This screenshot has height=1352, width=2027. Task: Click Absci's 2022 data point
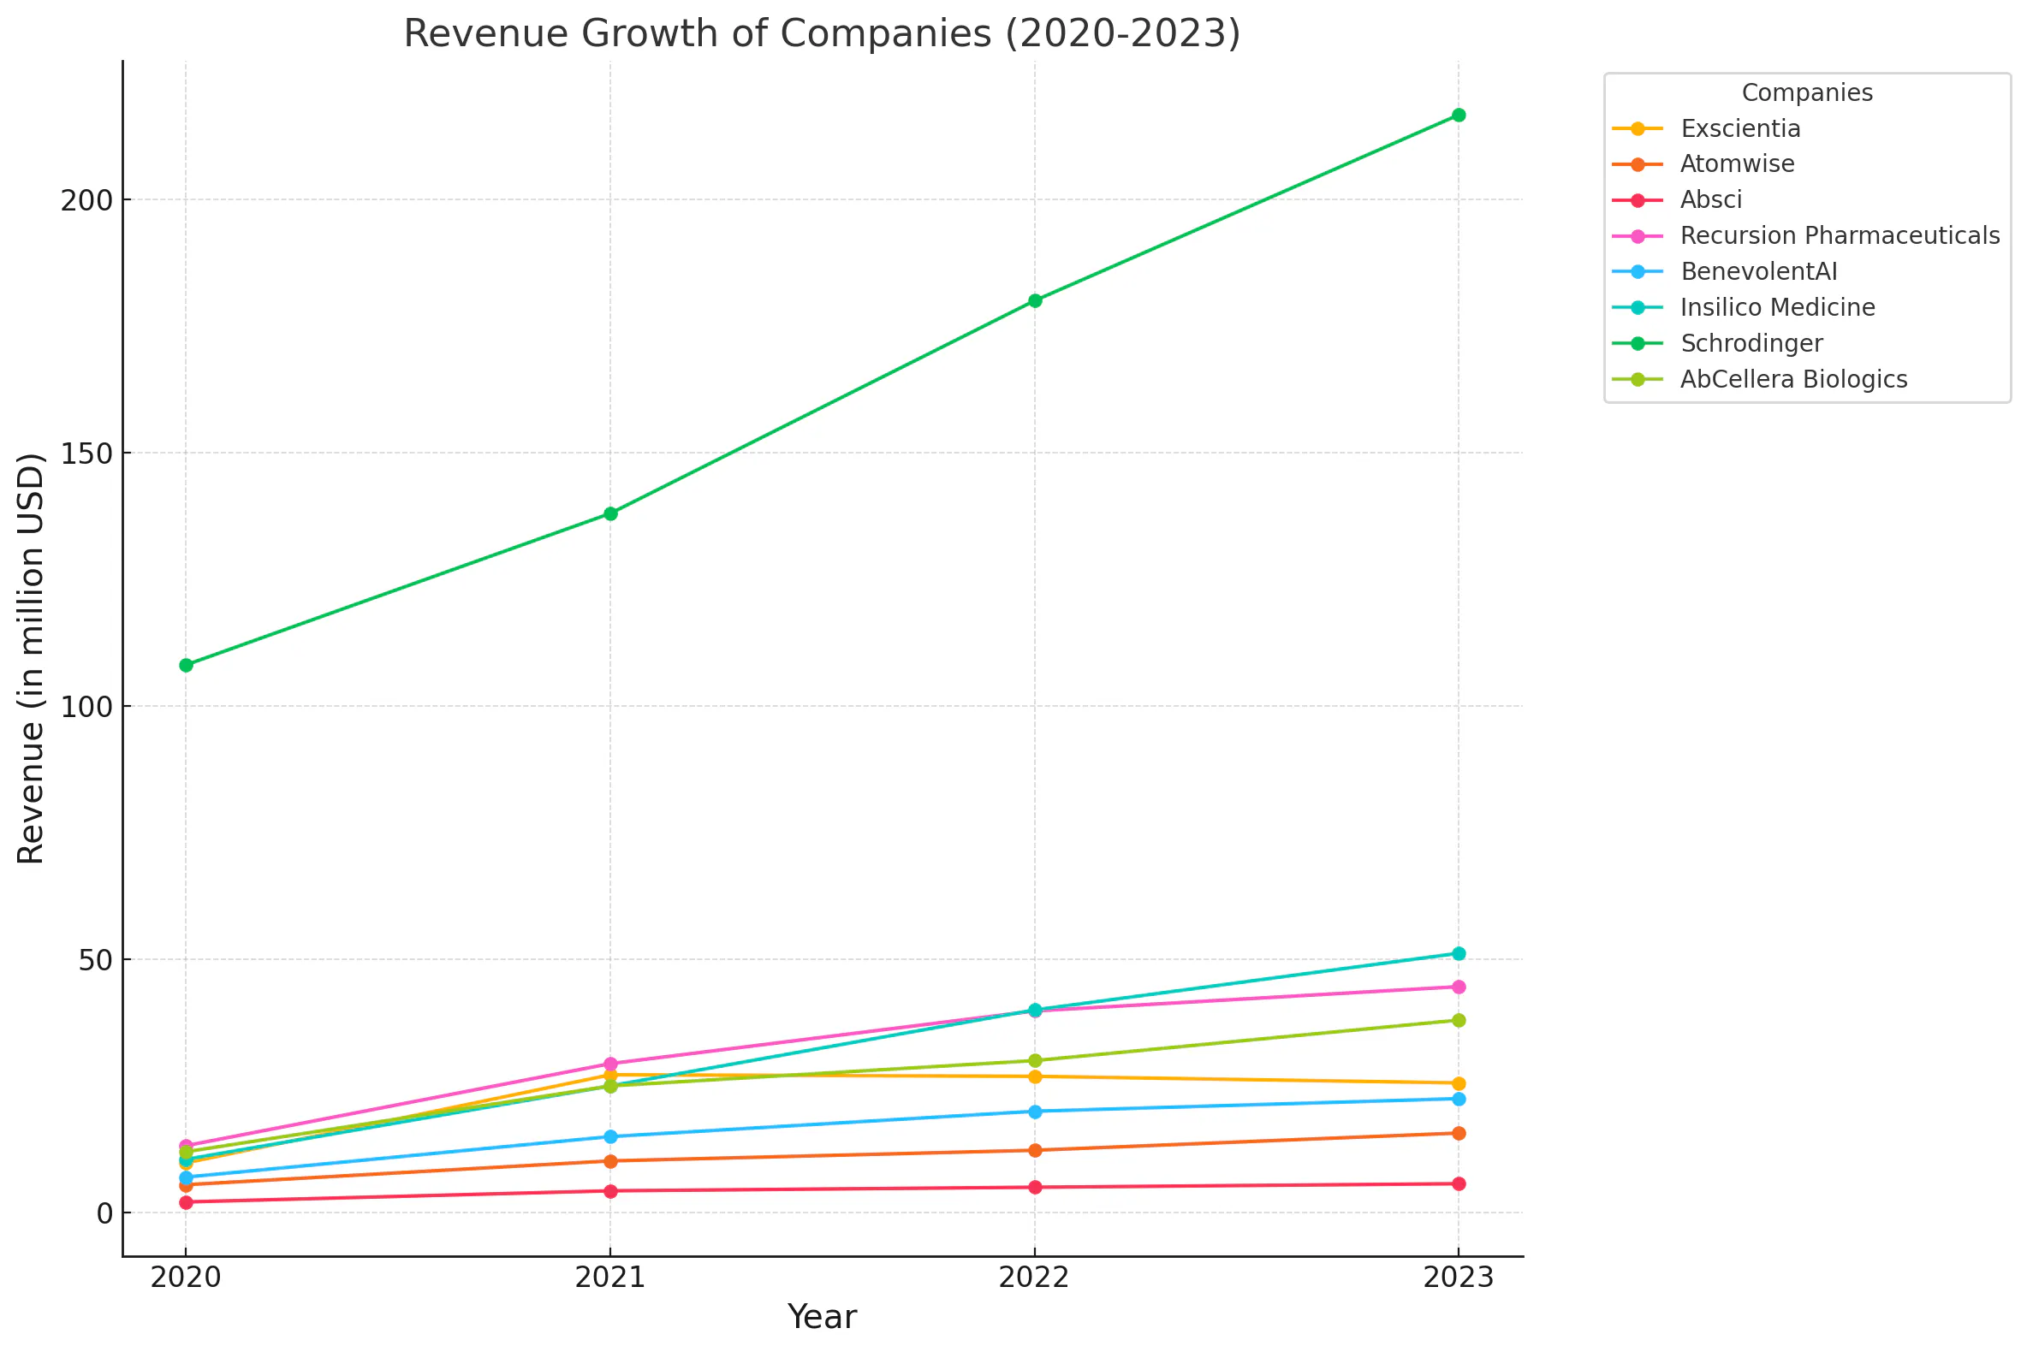click(1035, 1188)
